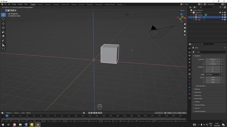Image resolution: width=227 pixels, height=127 pixels.
Task: Open the View Layer properties tab
Action: click(189, 59)
